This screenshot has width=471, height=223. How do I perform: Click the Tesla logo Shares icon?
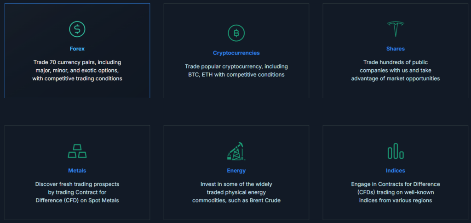coord(395,29)
